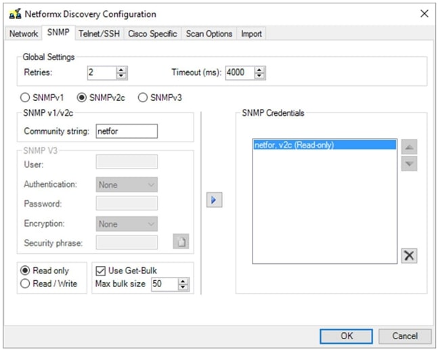Viewport: 440px width, 352px height.
Task: Confirm settings with the OK button
Action: point(347,336)
